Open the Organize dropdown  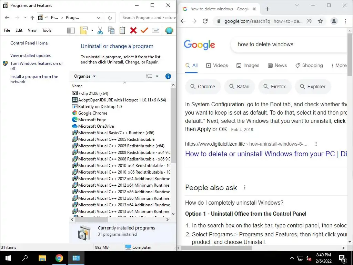click(x=85, y=76)
